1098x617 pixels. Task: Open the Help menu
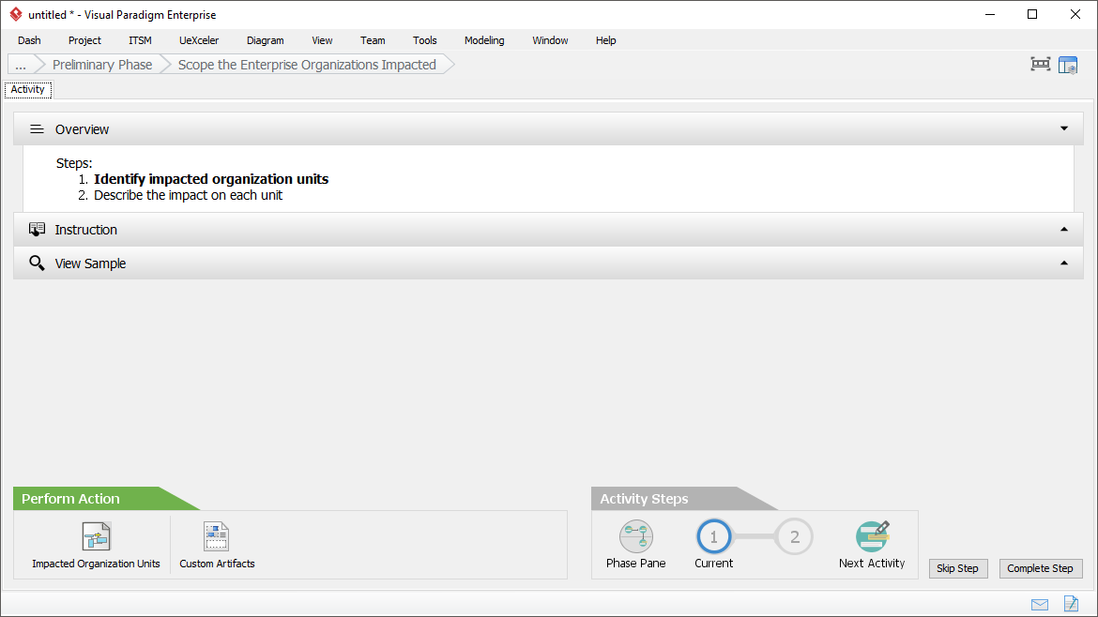(x=605, y=40)
